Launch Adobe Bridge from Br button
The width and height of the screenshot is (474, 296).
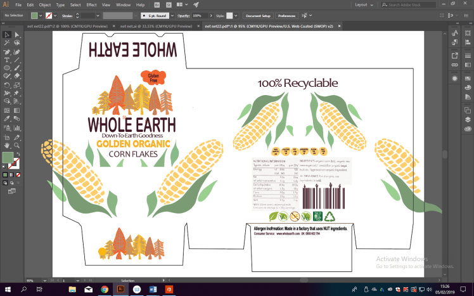[157, 5]
